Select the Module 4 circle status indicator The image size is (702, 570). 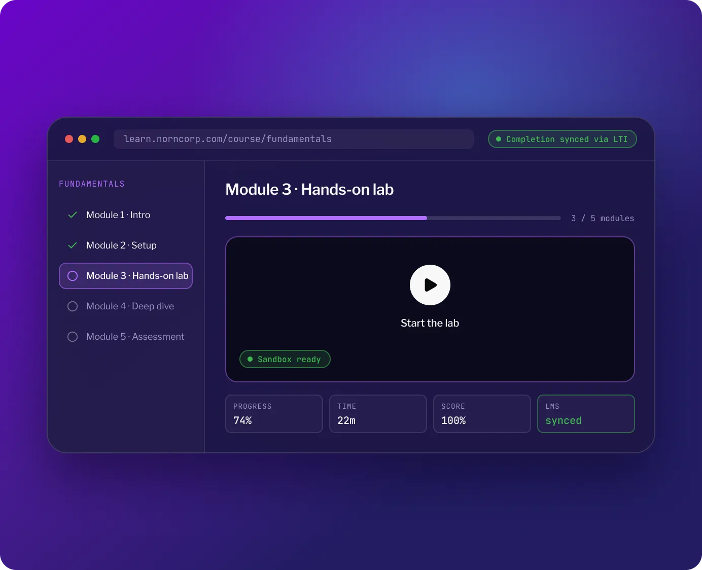(x=73, y=306)
